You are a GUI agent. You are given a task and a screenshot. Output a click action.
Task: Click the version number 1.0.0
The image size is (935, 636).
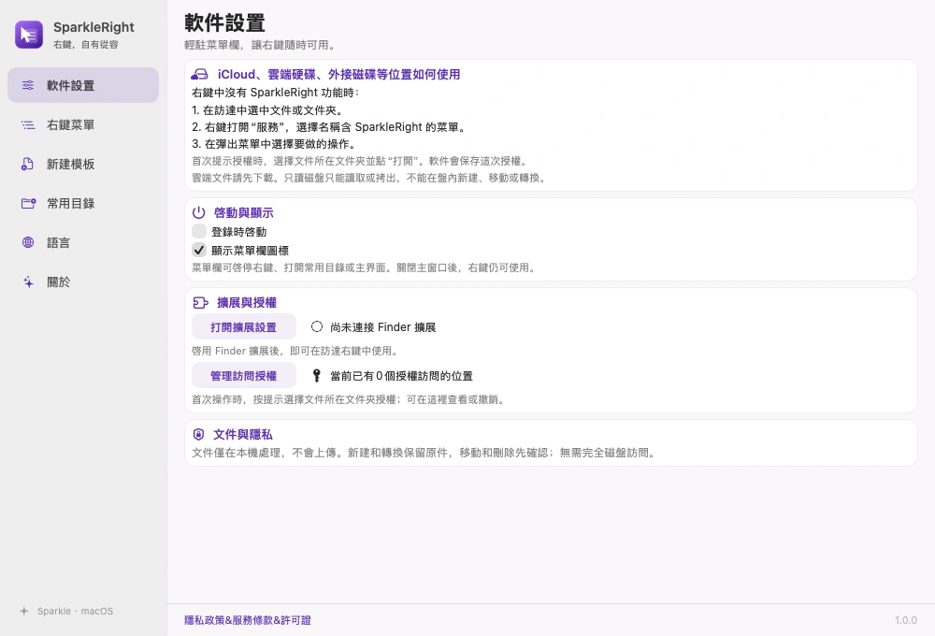pos(905,620)
